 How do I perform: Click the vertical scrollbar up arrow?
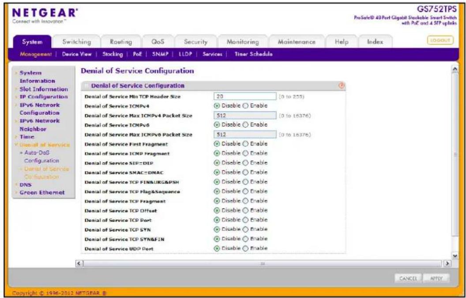(x=455, y=69)
